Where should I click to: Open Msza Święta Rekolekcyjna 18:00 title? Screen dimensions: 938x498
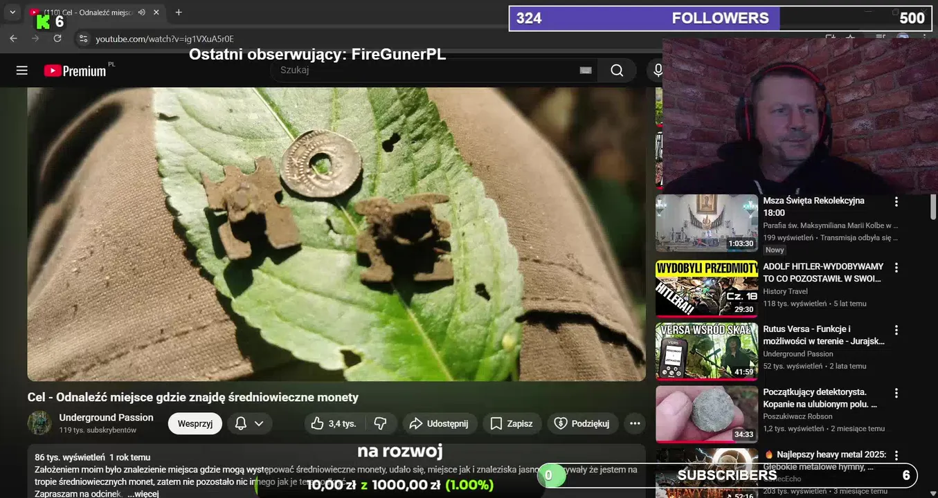(x=814, y=207)
